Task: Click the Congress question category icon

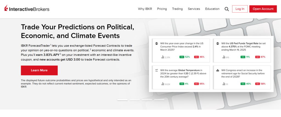Action: pos(218,70)
